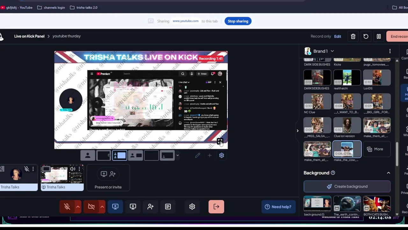
Task: Play the __BIG_GIRL_FOR video clip
Action: tap(377, 102)
